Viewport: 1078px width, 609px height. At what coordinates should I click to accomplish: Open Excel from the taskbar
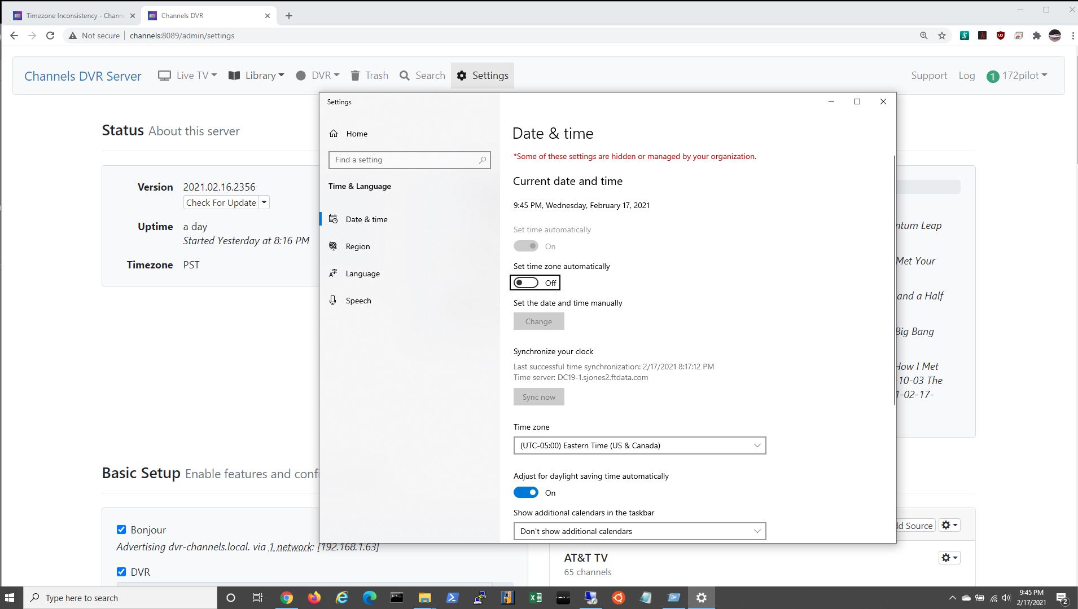point(535,598)
